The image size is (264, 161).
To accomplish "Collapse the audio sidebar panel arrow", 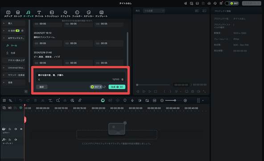I will (x=26, y=91).
